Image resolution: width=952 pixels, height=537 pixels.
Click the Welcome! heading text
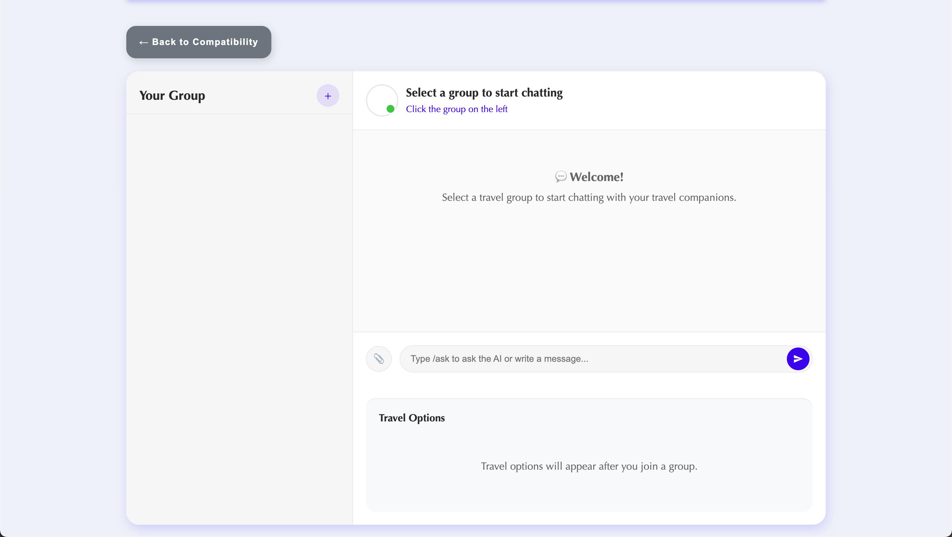(596, 177)
